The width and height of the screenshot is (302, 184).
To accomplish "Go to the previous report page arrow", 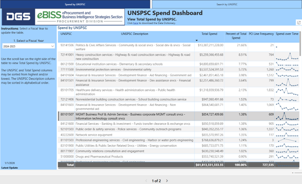I will point(146,181).
